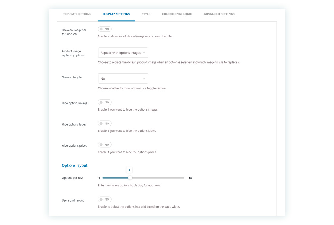334x225 pixels.
Task: Click the value bubble showing 4
Action: [129, 170]
